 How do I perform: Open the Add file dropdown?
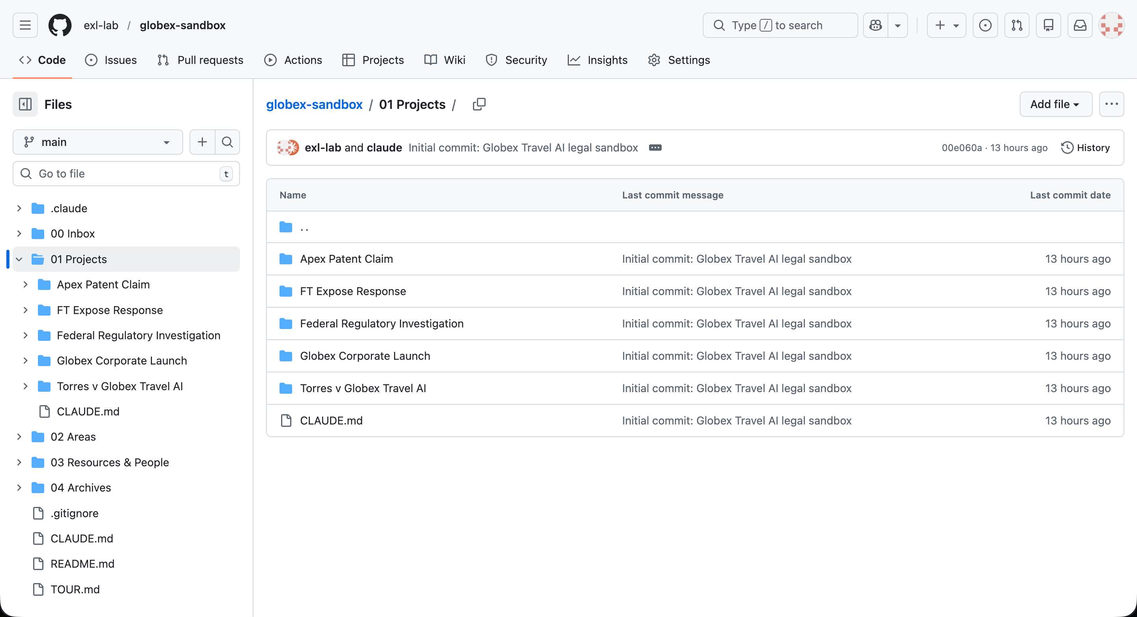pyautogui.click(x=1055, y=104)
